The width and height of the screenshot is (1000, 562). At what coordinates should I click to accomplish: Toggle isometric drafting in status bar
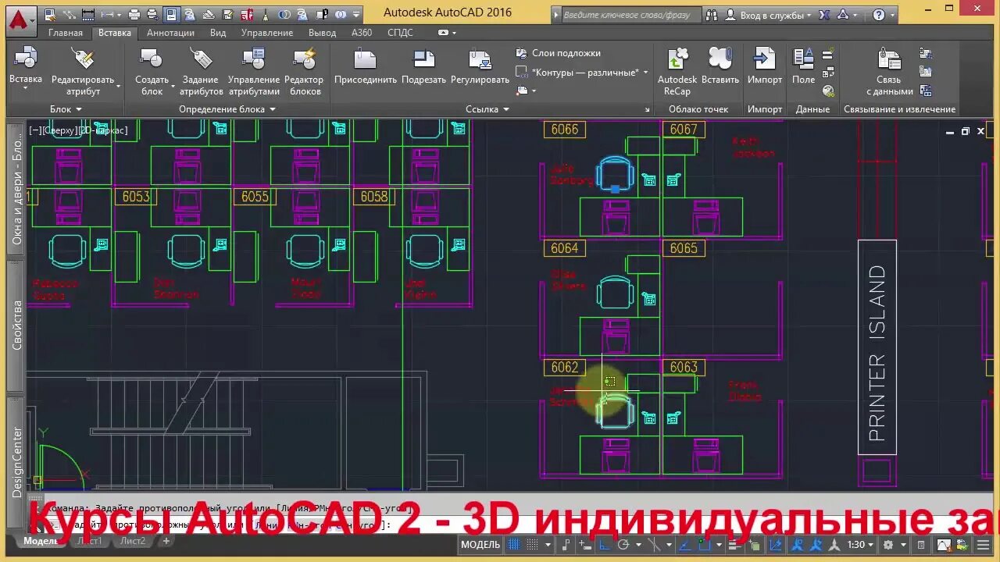click(654, 545)
